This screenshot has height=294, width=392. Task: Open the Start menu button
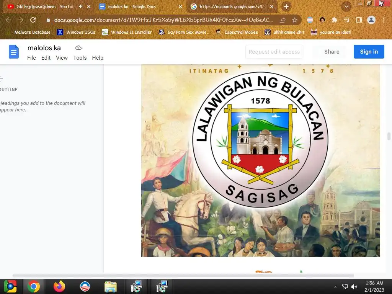click(10, 286)
